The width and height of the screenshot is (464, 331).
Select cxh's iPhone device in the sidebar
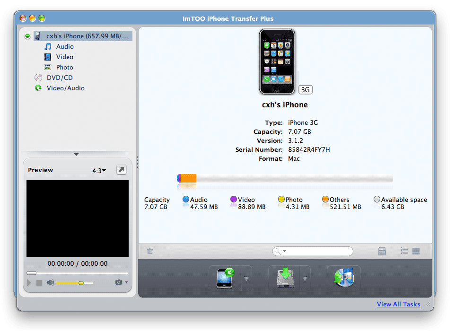(83, 36)
